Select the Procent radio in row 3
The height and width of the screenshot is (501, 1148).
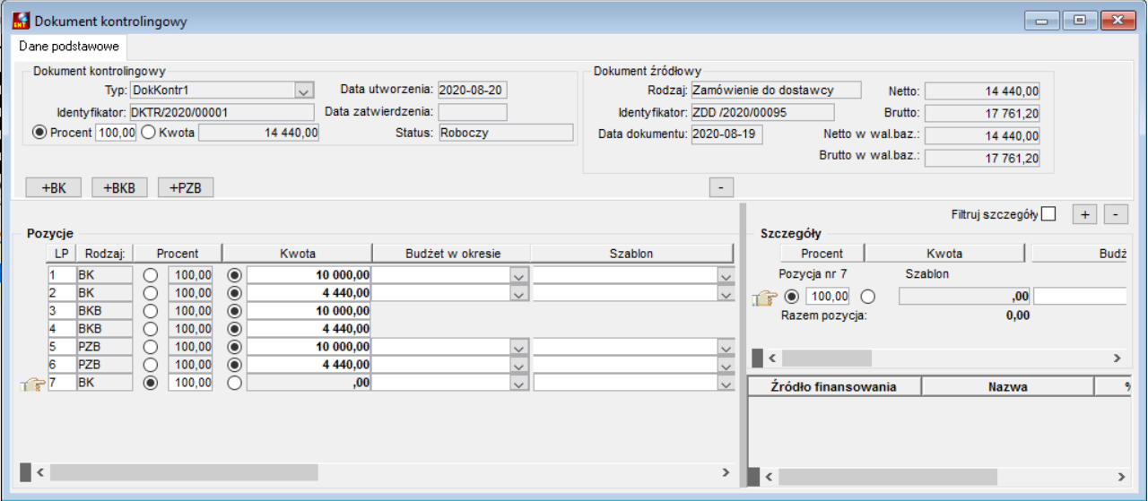coord(150,310)
